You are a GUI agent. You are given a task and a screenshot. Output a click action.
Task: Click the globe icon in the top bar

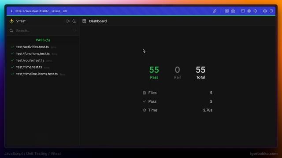(x=249, y=11)
